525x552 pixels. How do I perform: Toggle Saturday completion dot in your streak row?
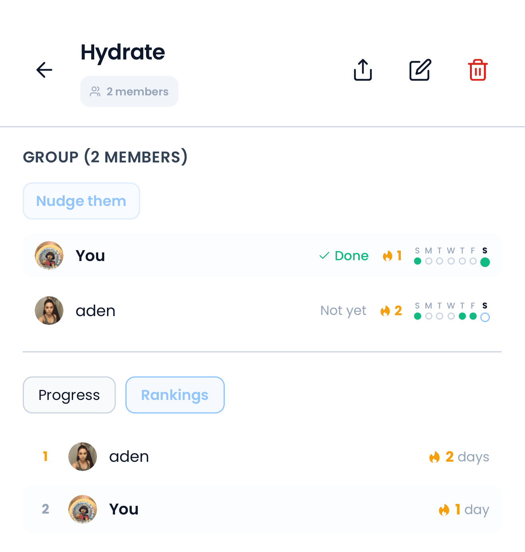click(x=485, y=262)
